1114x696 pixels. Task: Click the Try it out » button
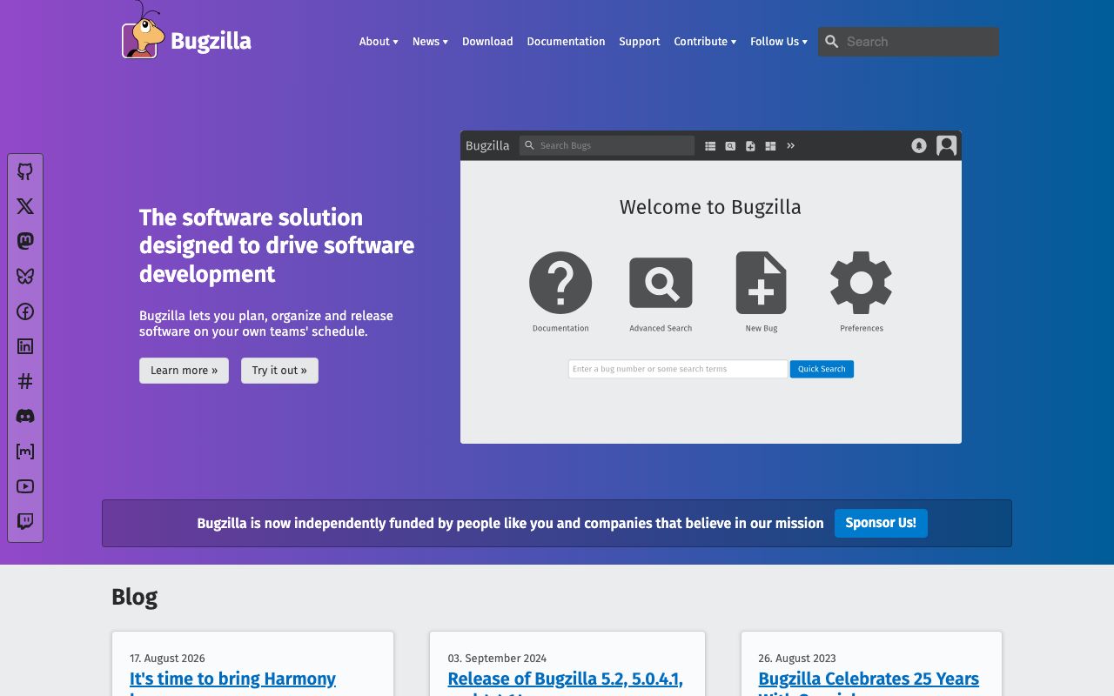[279, 371]
